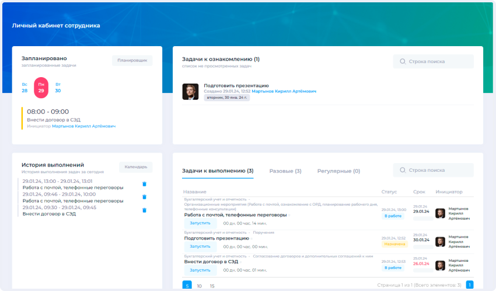Screen dimensions: 496x291
Task: Click initiator avatar in Работа с почтой row
Action: click(x=440, y=214)
